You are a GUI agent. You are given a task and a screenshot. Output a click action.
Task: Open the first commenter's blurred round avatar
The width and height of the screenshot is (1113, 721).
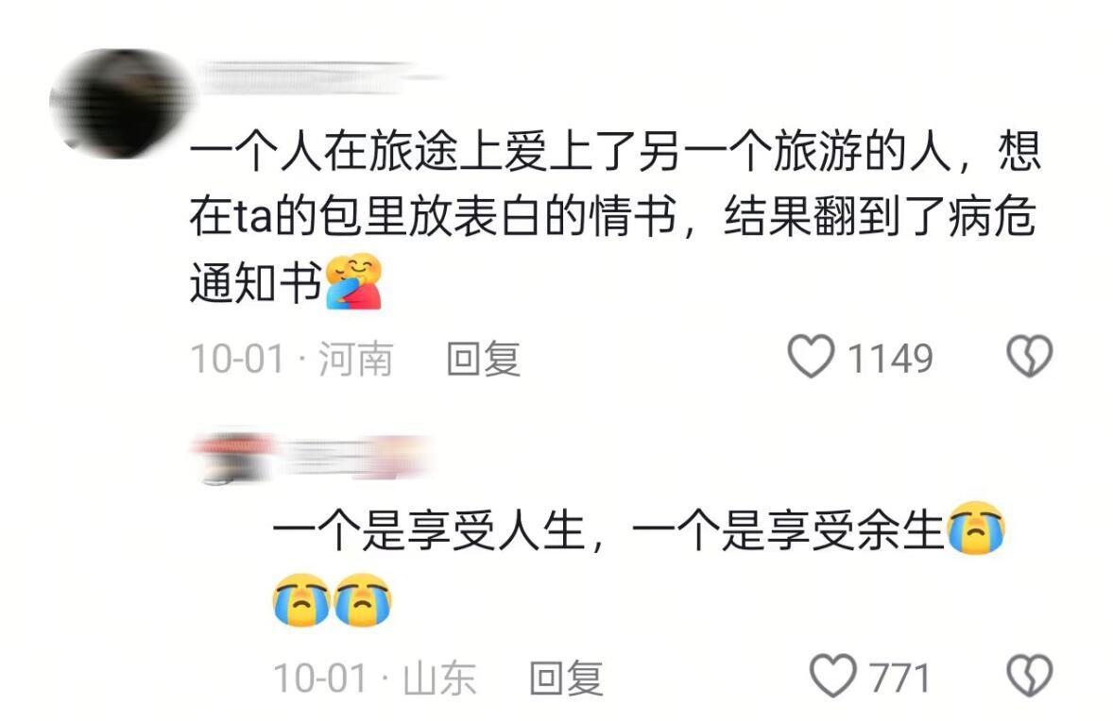(121, 104)
